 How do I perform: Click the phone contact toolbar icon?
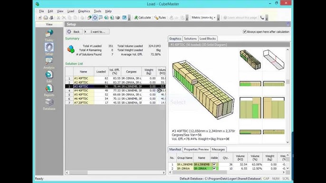coord(262,18)
